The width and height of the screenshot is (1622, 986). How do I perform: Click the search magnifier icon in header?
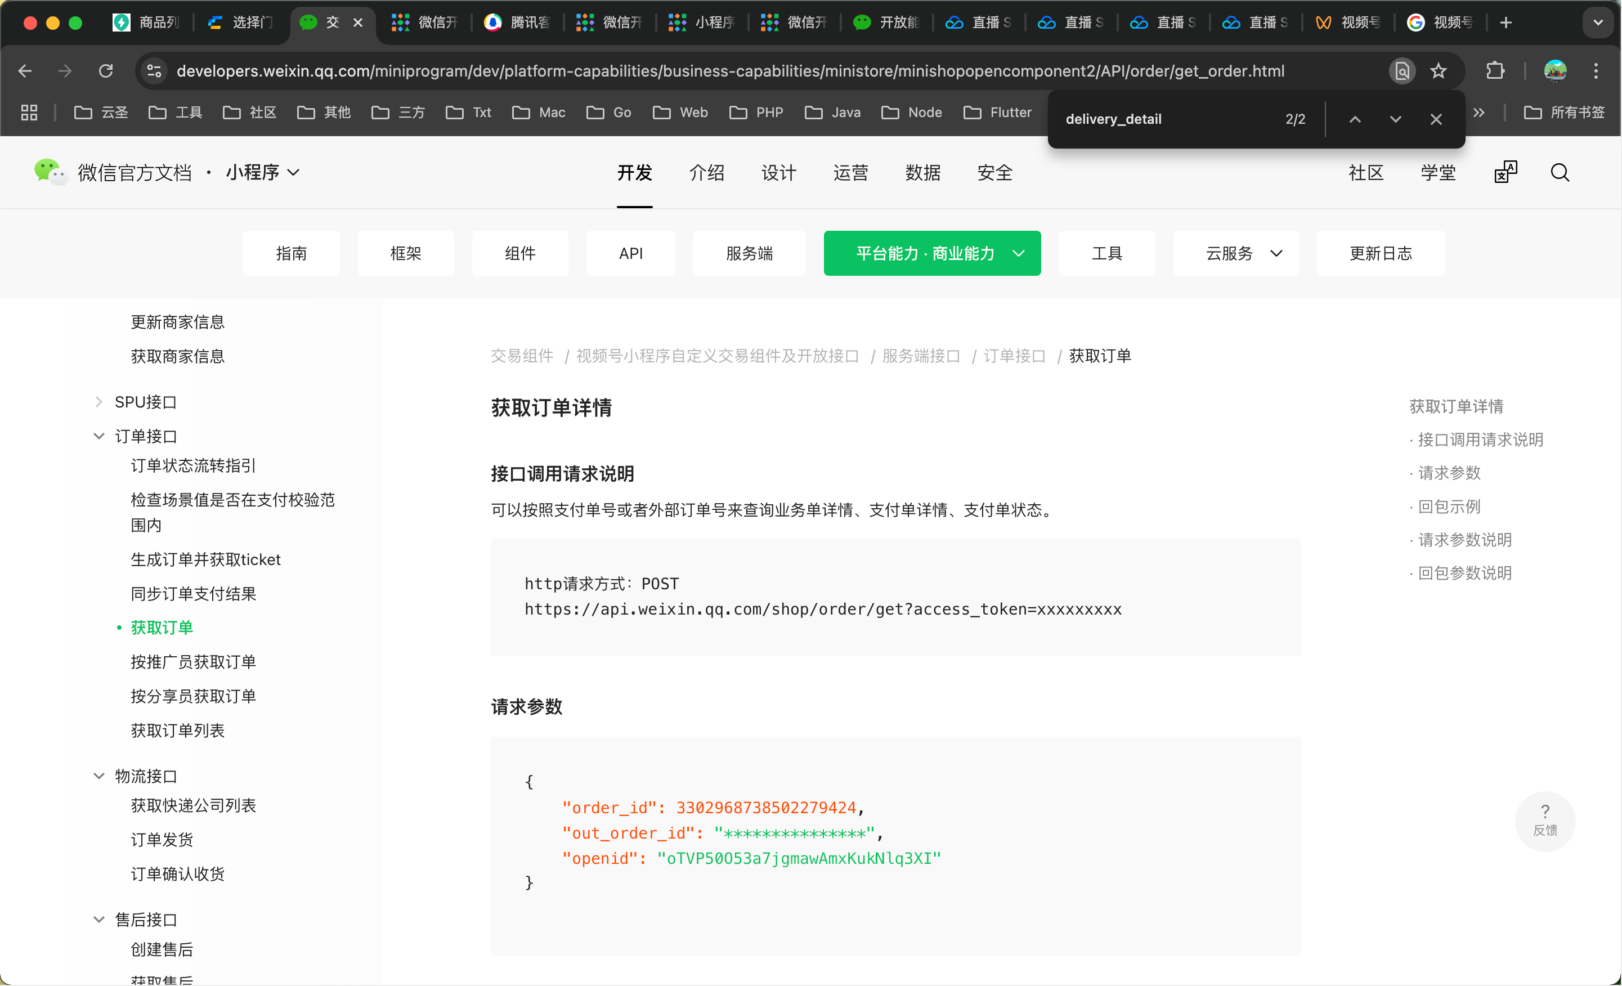click(1560, 172)
